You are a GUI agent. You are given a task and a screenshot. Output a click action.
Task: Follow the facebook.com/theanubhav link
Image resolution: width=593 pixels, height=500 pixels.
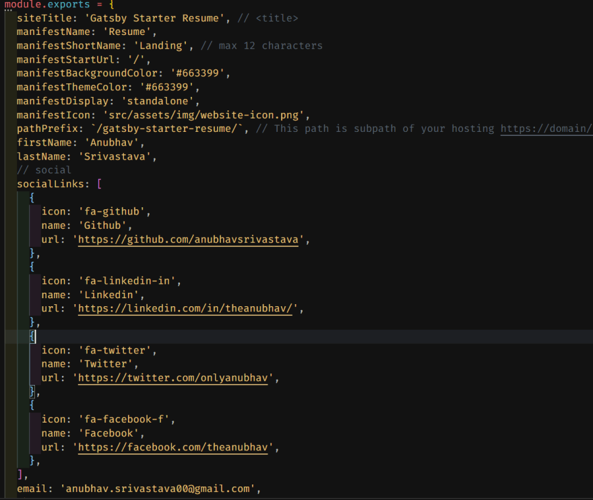coord(173,448)
